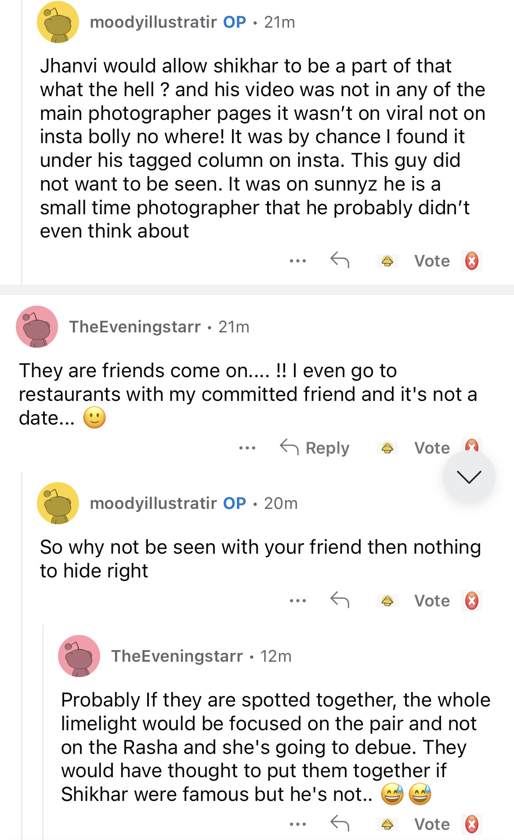
Task: Reply to TheEveningstarr's 'They are friends' comment
Action: coord(315,448)
